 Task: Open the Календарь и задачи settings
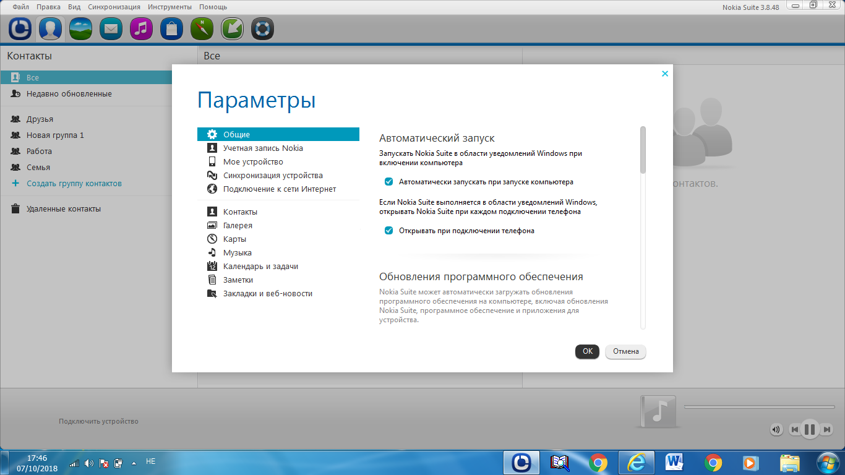pyautogui.click(x=278, y=266)
